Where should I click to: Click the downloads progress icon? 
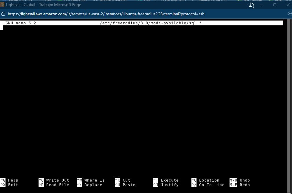[x=251, y=5]
